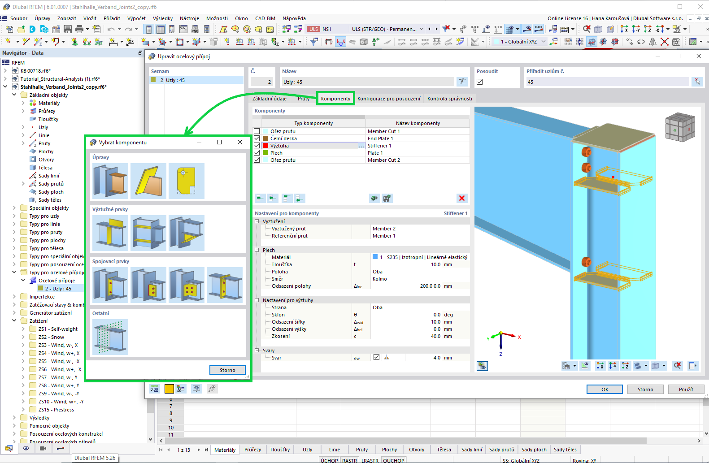Toggle the Svar weld checkbox
This screenshot has width=709, height=463.
pyautogui.click(x=376, y=357)
